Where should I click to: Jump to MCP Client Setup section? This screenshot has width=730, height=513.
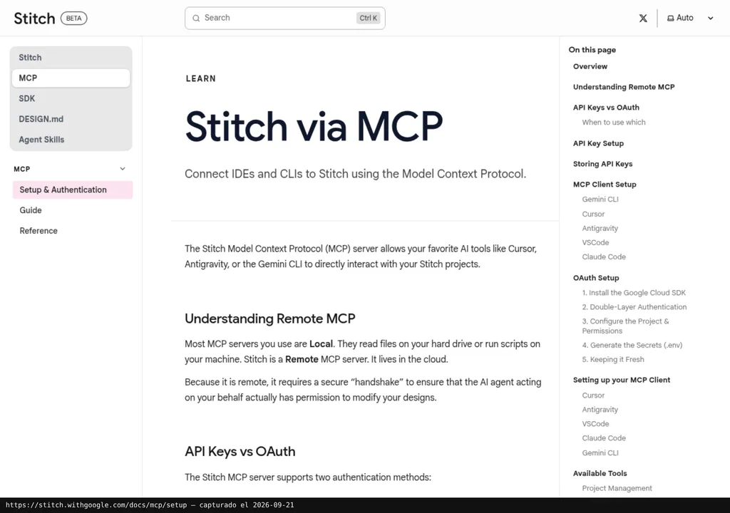(x=605, y=184)
